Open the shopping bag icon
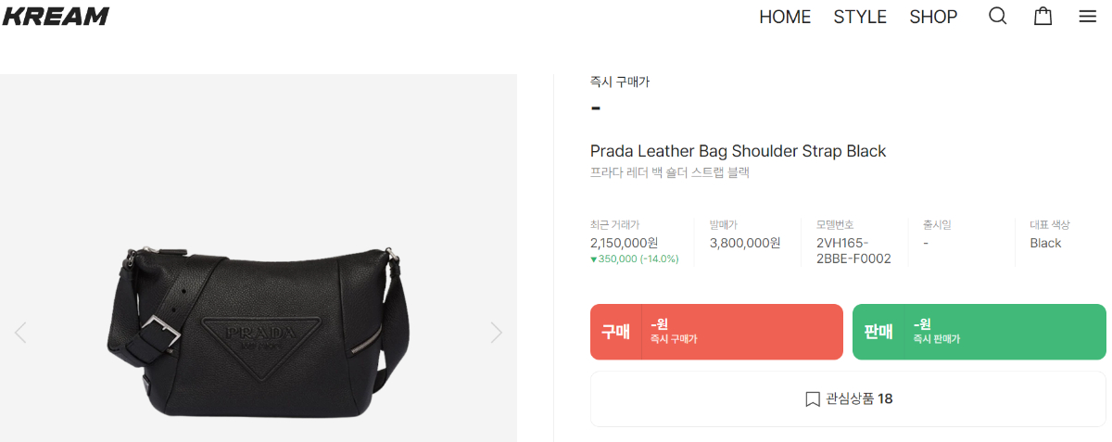The width and height of the screenshot is (1112, 442). click(x=1042, y=16)
